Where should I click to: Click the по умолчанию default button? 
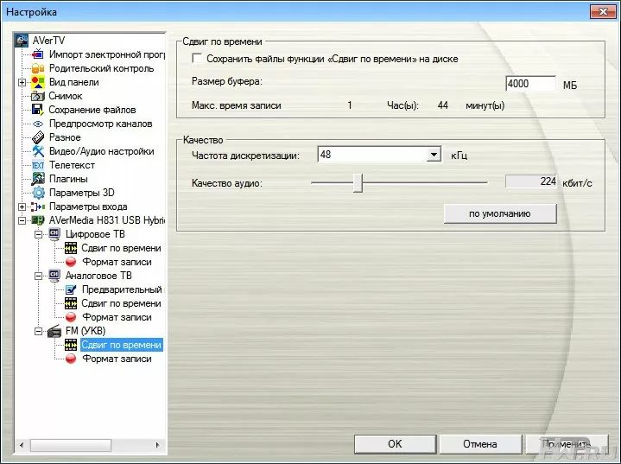[500, 213]
